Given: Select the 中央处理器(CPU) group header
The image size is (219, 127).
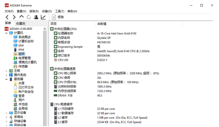Looking at the screenshot, I should 63,29.
